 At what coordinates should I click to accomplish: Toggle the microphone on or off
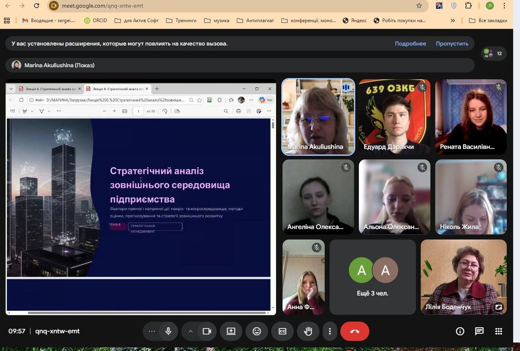click(x=168, y=331)
